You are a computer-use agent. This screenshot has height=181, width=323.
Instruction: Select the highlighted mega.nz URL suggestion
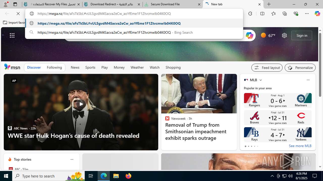pos(134,23)
